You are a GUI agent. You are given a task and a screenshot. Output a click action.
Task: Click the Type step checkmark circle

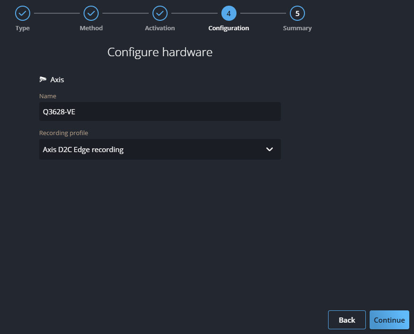click(23, 13)
